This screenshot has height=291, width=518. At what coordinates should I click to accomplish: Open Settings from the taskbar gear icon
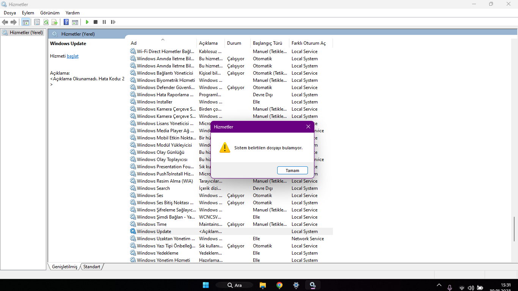pyautogui.click(x=296, y=285)
